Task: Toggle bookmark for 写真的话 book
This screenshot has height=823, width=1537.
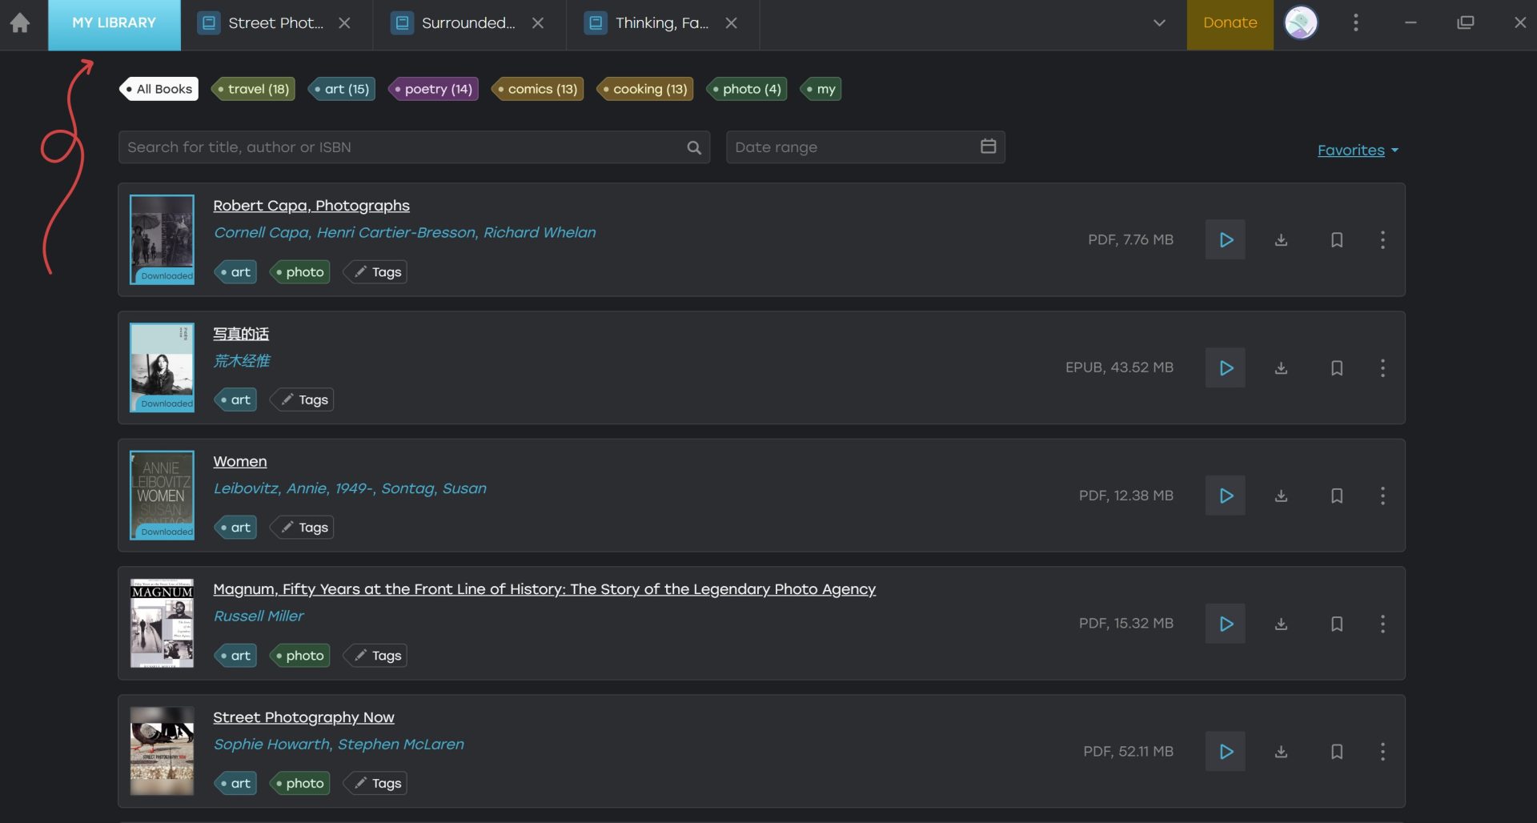Action: pyautogui.click(x=1336, y=368)
